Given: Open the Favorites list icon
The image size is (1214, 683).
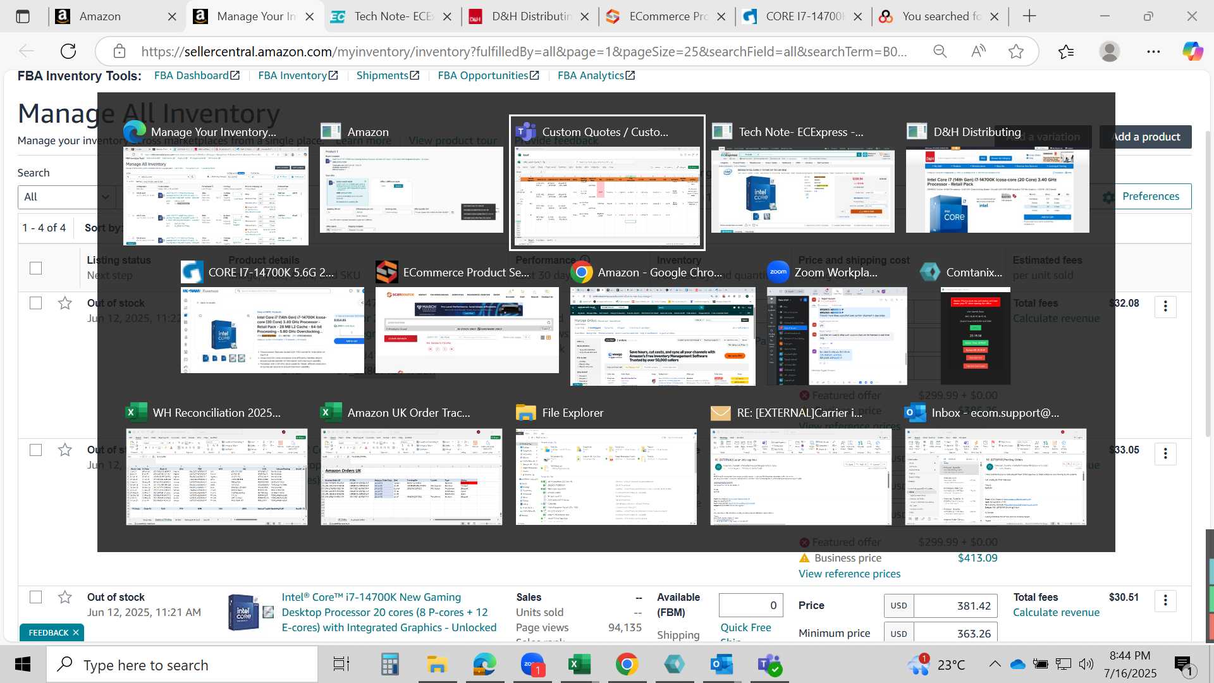Looking at the screenshot, I should 1066,51.
